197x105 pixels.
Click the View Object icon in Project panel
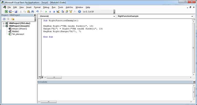click(x=8, y=19)
